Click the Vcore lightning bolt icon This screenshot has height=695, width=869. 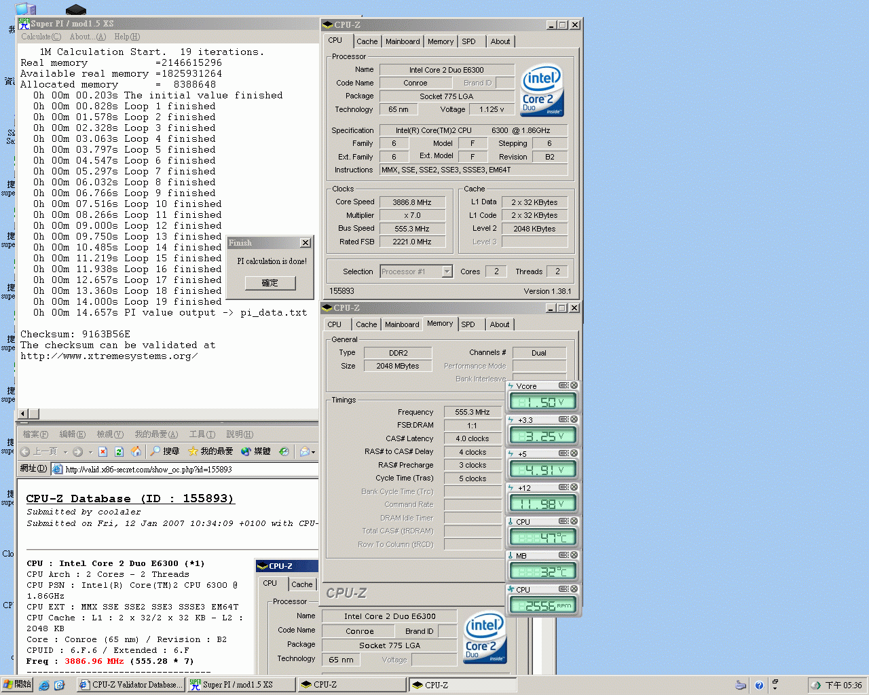point(511,386)
